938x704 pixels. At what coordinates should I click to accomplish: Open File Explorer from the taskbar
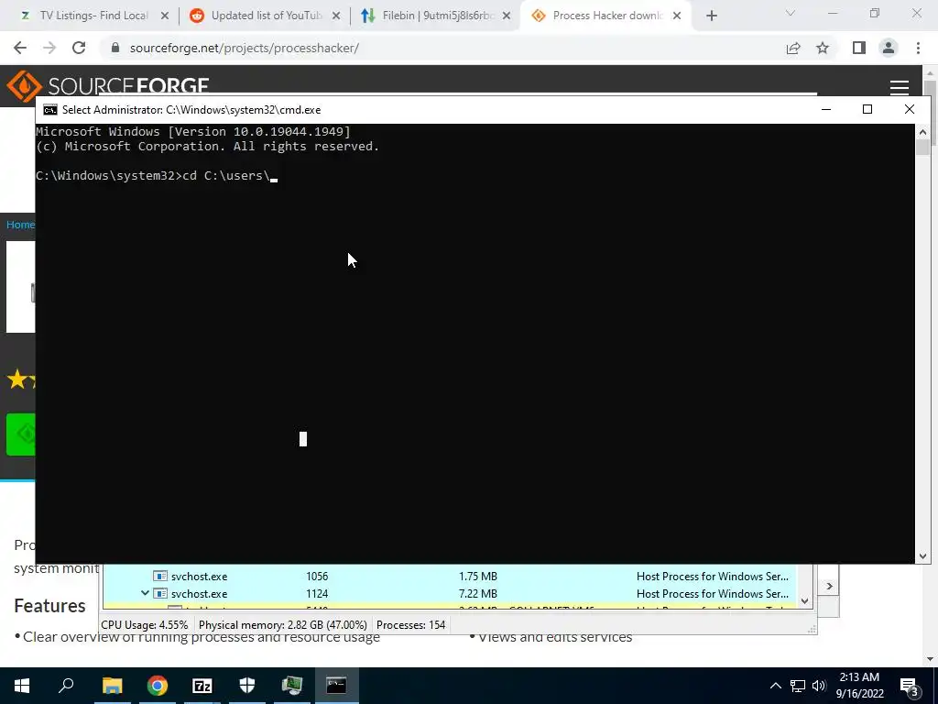coord(112,686)
